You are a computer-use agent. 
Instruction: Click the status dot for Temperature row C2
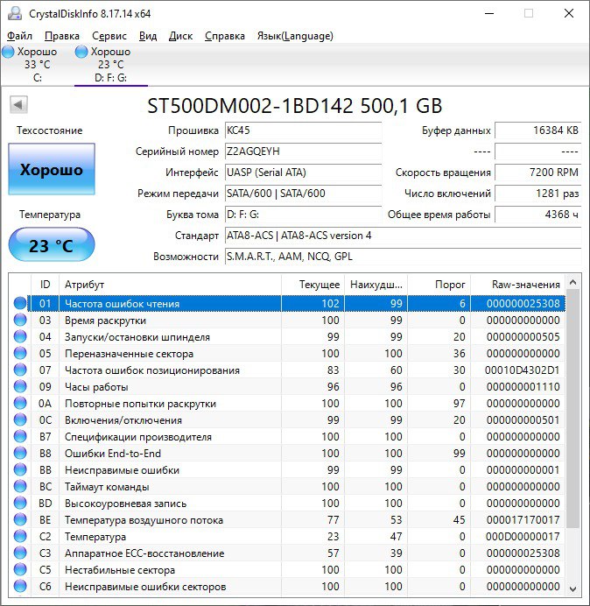coord(20,537)
